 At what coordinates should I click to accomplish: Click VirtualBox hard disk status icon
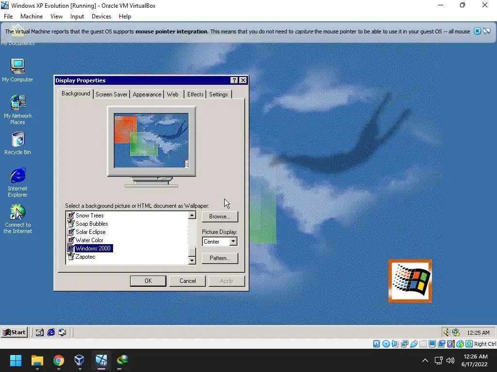coord(376,344)
